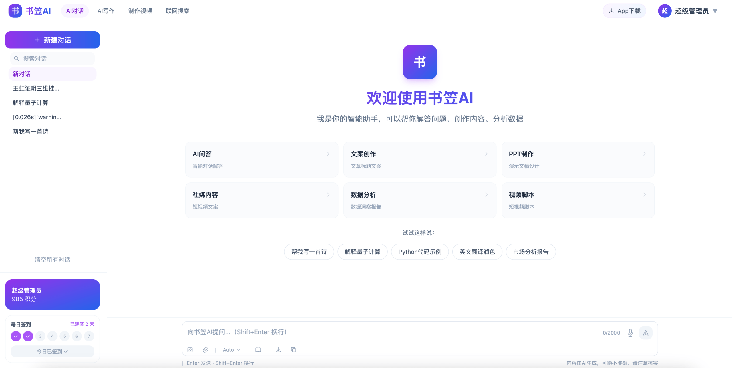Viewport: 732px width, 368px height.
Task: Click the 超 avatar in top right
Action: click(x=665, y=11)
